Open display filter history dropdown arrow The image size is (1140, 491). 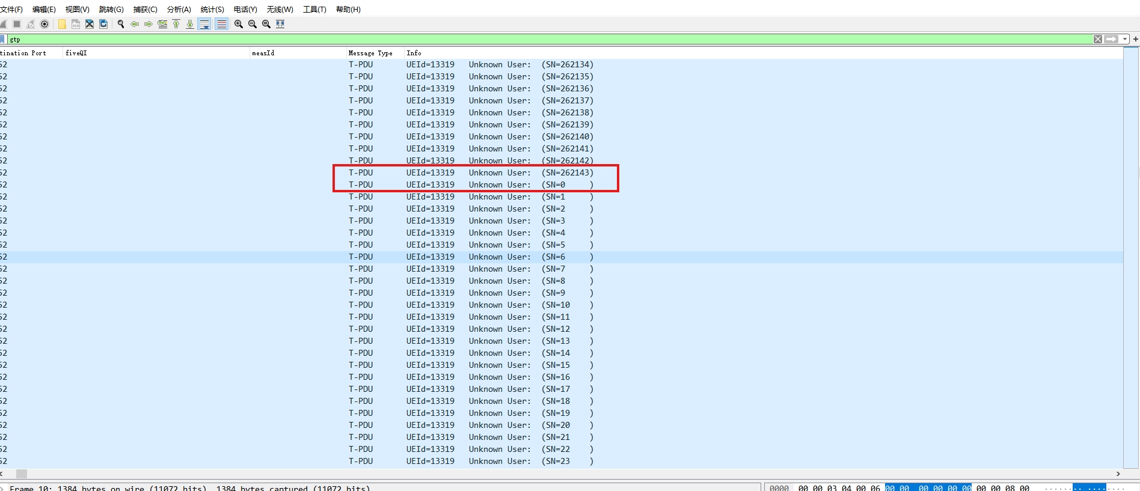coord(1125,39)
